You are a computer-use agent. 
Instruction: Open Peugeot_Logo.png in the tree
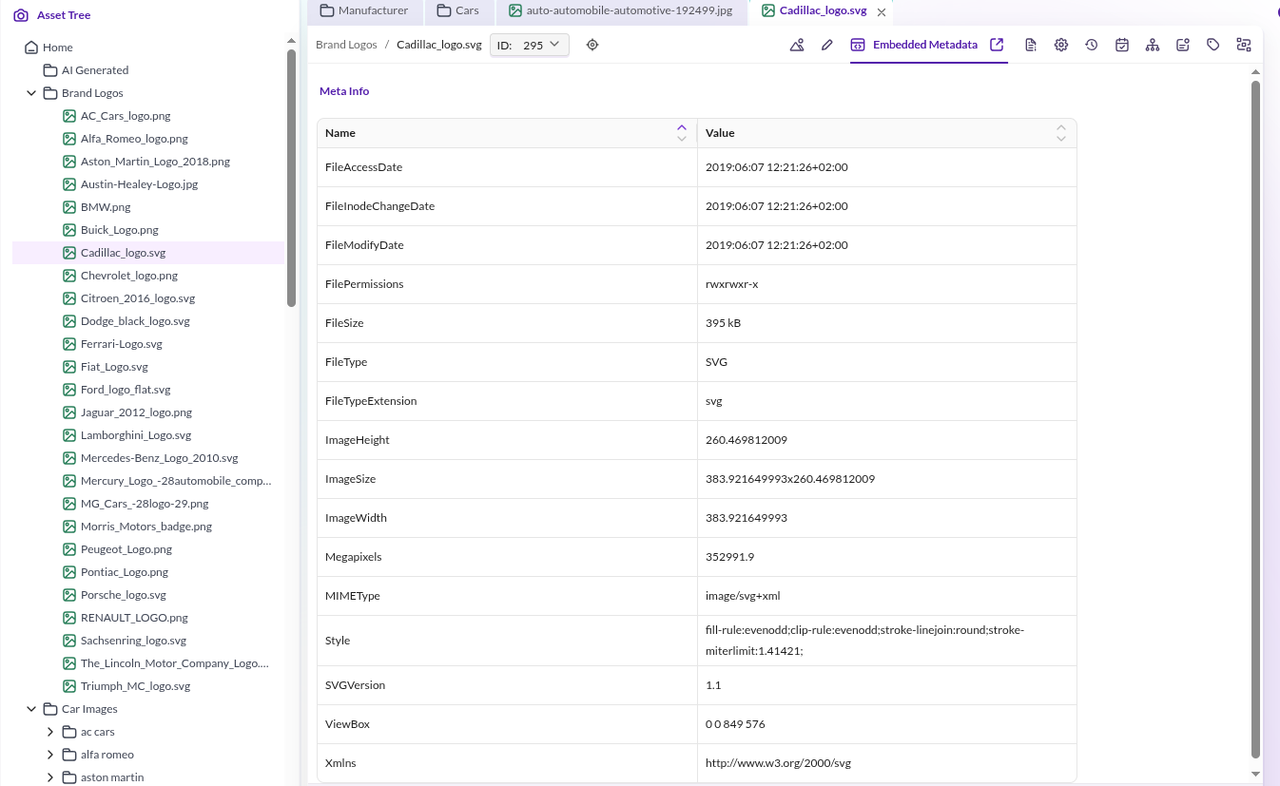(126, 549)
